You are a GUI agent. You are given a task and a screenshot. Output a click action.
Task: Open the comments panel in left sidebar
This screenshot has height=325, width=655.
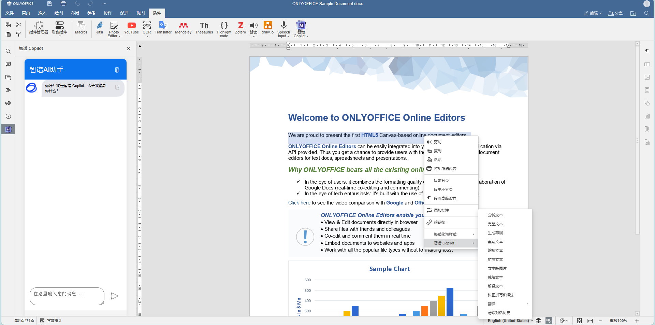click(x=8, y=64)
